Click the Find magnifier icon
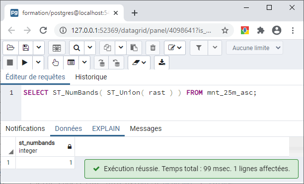This screenshot has width=304, height=184. 77,48
